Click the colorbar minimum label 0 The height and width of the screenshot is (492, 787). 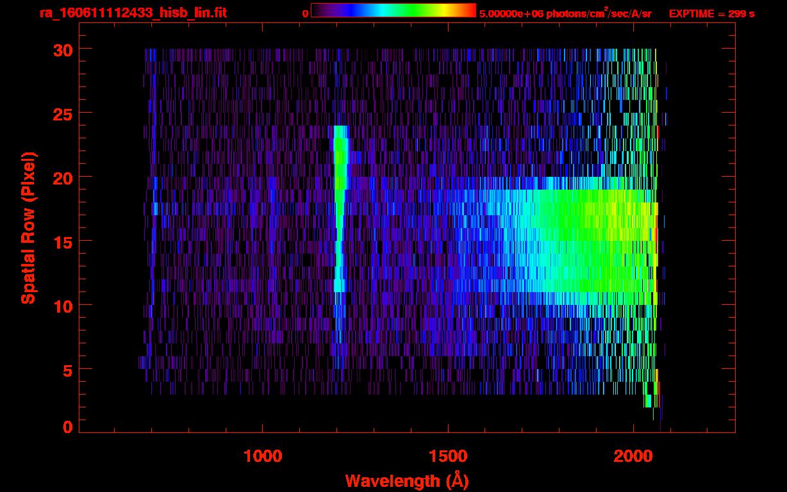pyautogui.click(x=305, y=13)
